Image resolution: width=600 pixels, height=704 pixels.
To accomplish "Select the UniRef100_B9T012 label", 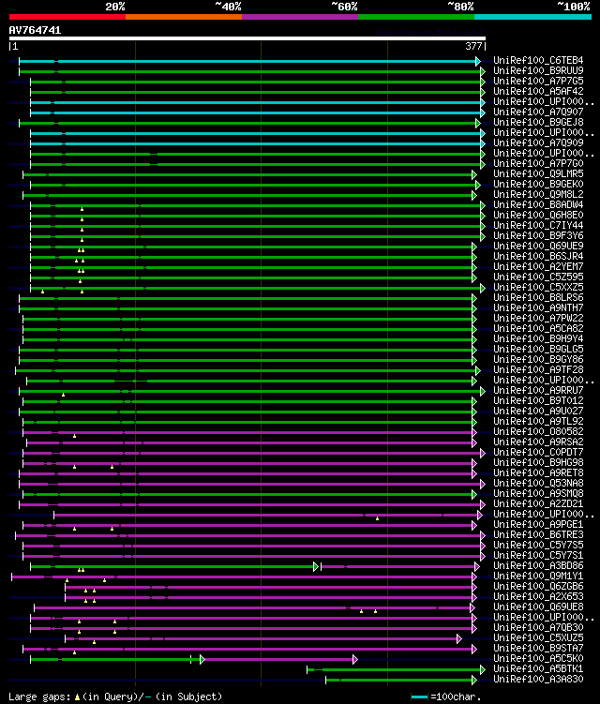I will 538,401.
